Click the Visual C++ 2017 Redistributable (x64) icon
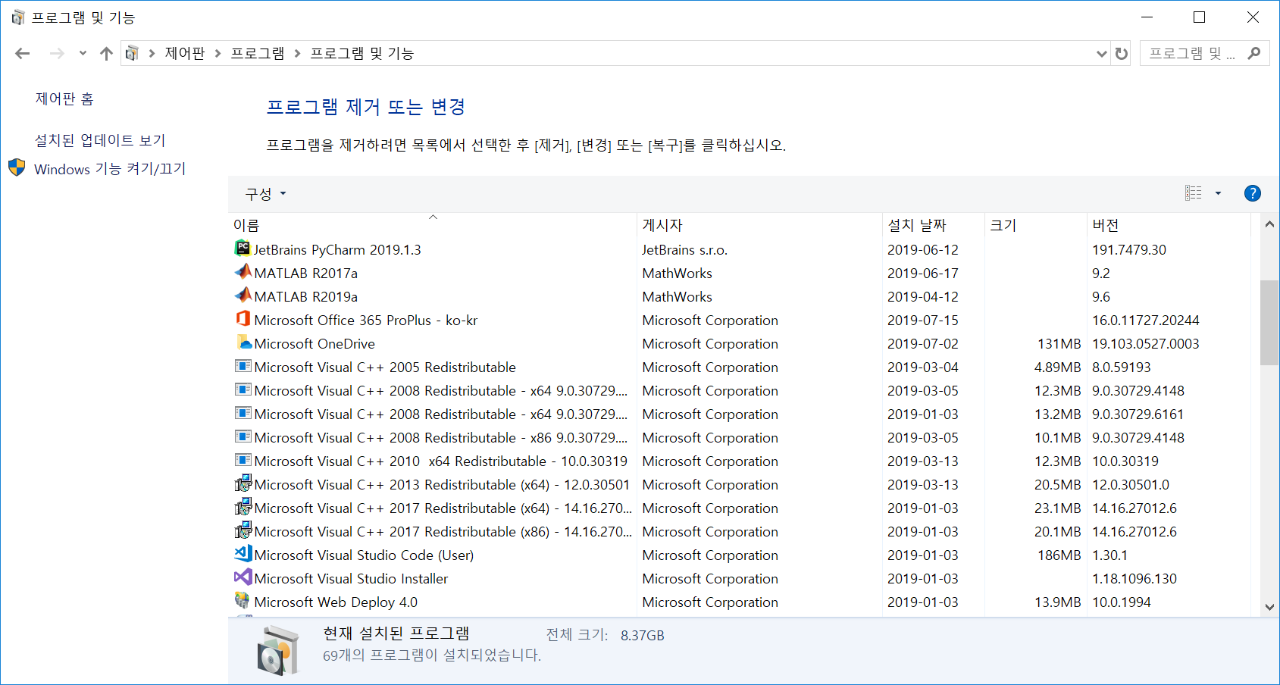 [243, 507]
